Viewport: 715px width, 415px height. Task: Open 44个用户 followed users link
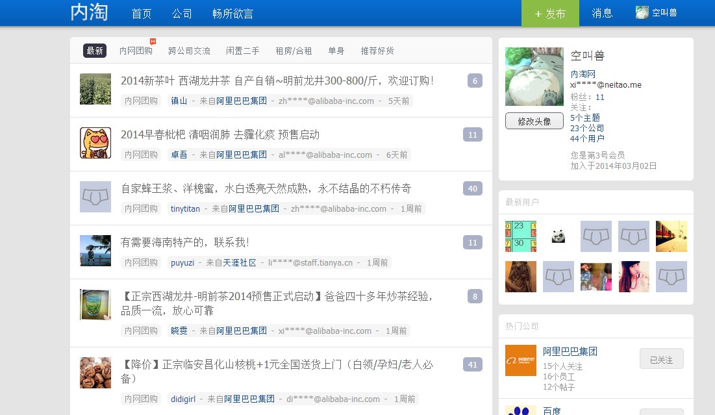tap(587, 138)
